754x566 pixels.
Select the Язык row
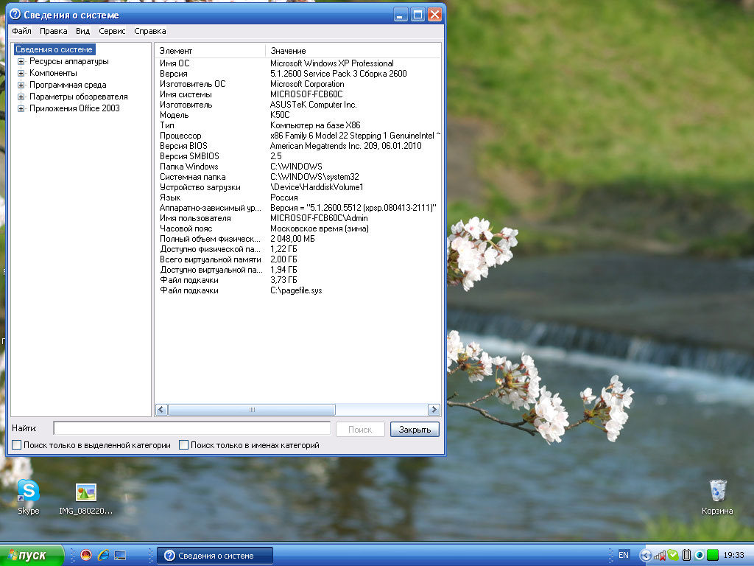pyautogui.click(x=297, y=198)
